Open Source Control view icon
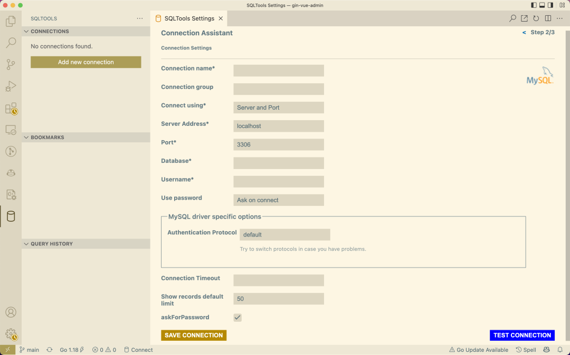Viewport: 570px width, 355px height. coord(11,65)
